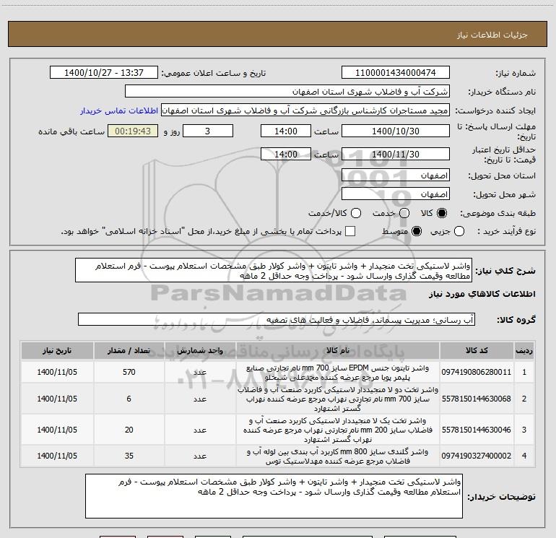This screenshot has height=538, width=556.
Task: Select the متوسط purchase type radio
Action: [x=417, y=231]
